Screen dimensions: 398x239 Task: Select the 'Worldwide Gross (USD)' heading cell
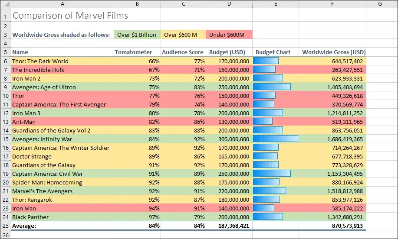click(x=333, y=52)
